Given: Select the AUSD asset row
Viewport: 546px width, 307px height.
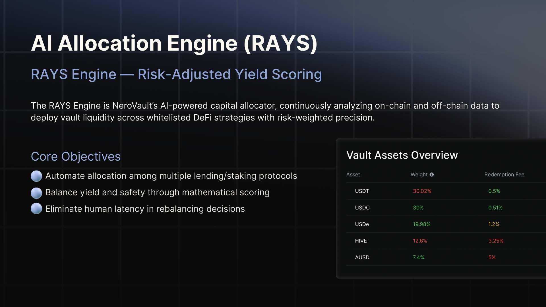Looking at the screenshot, I should [362, 257].
